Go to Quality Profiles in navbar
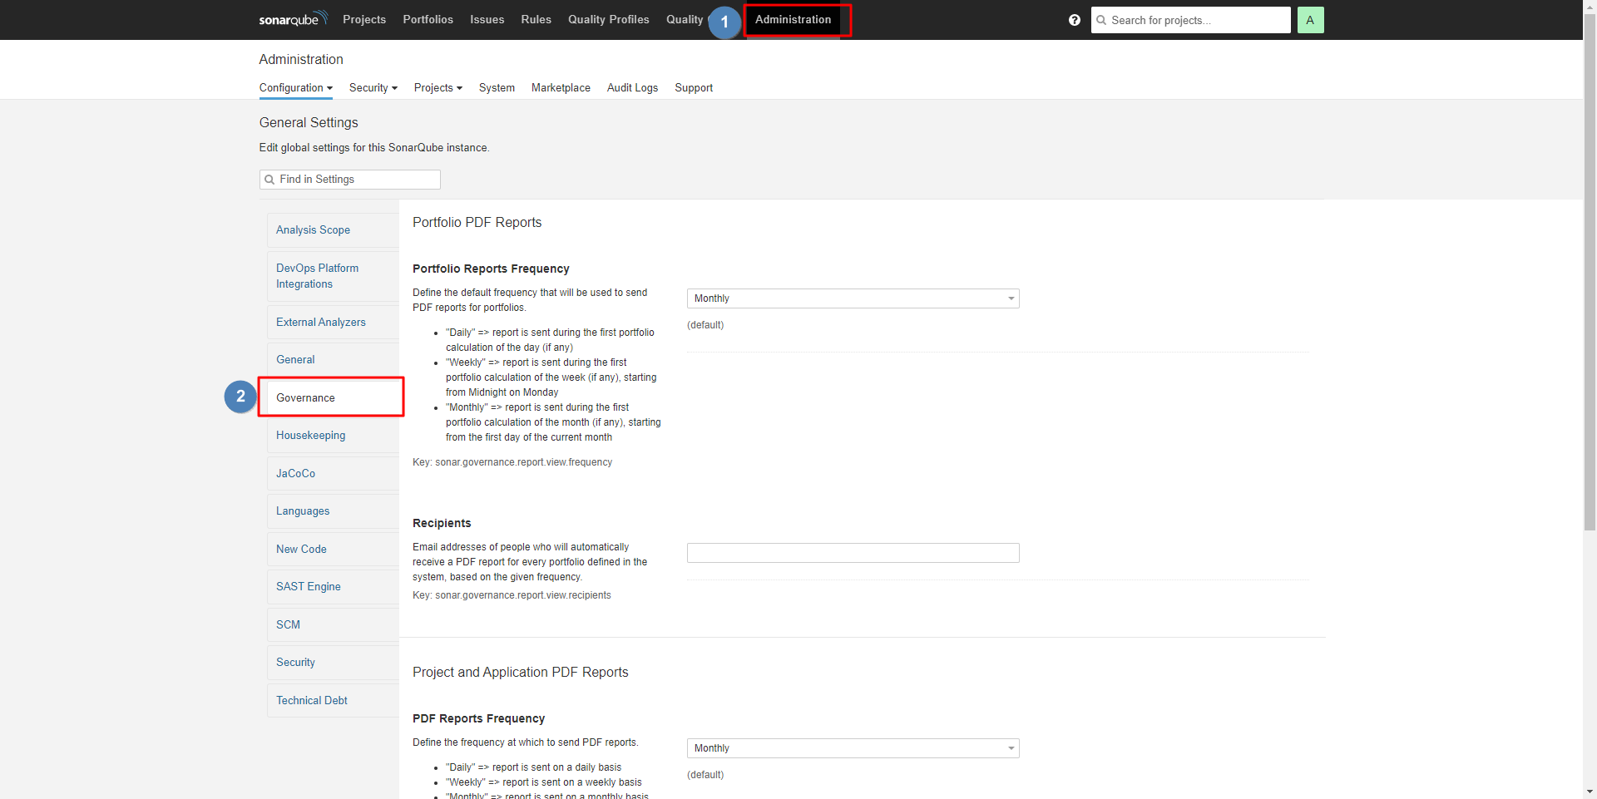Screen dimensions: 1597x799 pyautogui.click(x=608, y=20)
